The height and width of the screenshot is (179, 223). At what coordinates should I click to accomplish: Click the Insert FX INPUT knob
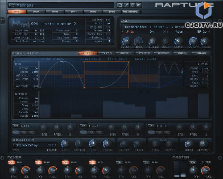pyautogui.click(x=189, y=144)
